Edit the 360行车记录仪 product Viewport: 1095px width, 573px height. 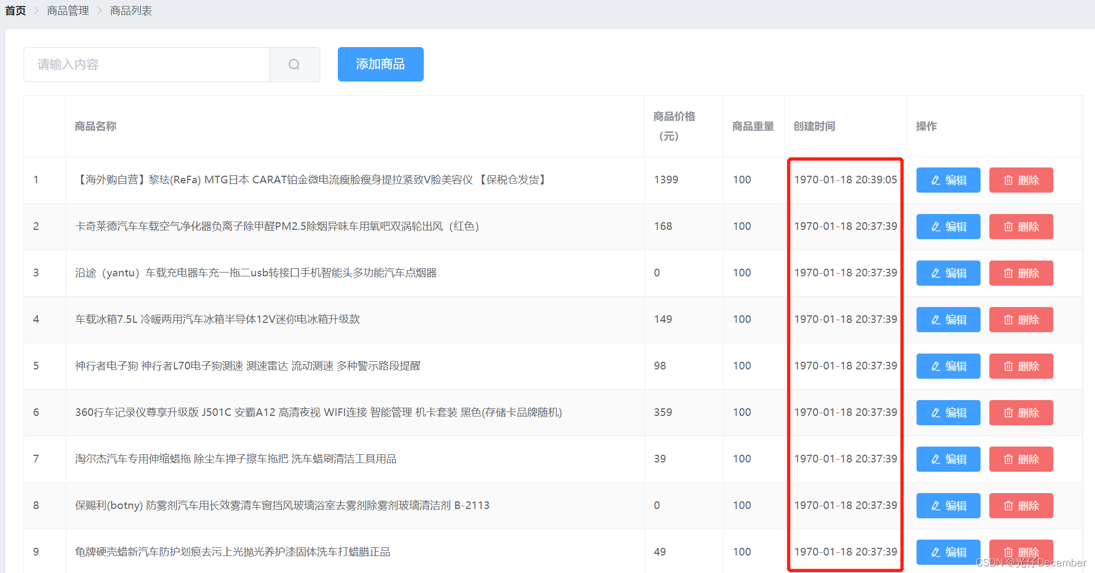pyautogui.click(x=948, y=413)
